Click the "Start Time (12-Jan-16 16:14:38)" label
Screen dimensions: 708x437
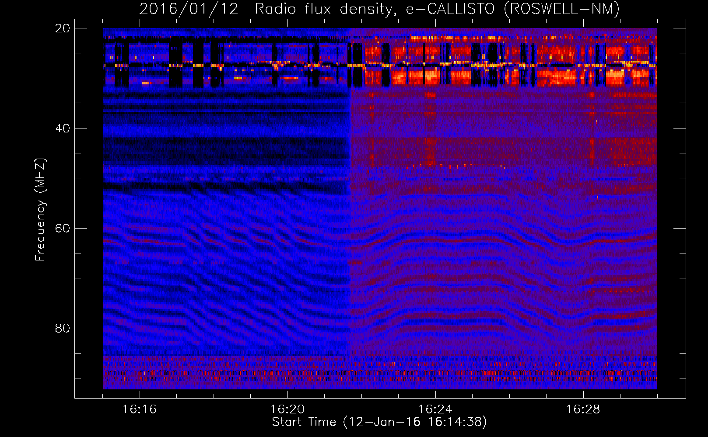click(379, 422)
